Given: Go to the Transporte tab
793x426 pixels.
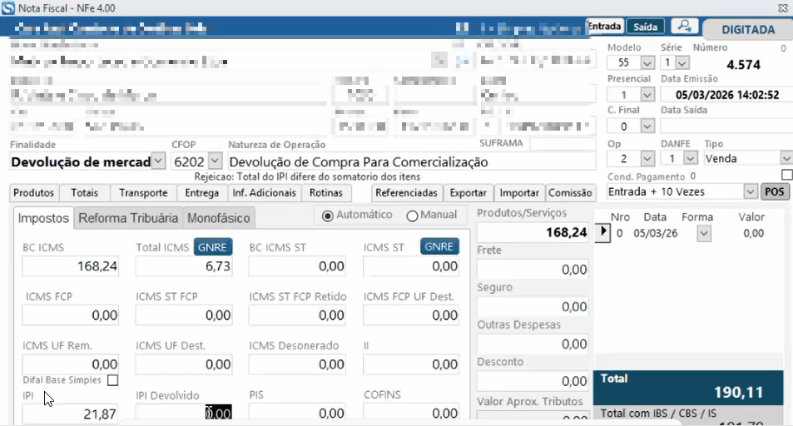Looking at the screenshot, I should point(143,192).
